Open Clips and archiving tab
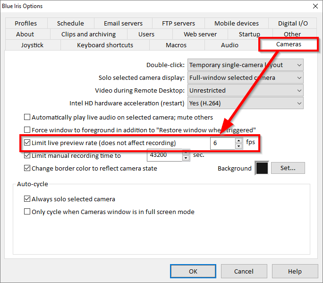 click(x=88, y=34)
